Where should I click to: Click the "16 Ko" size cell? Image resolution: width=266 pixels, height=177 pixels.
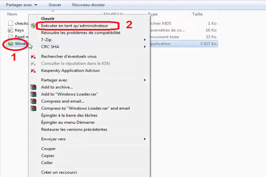(211, 30)
